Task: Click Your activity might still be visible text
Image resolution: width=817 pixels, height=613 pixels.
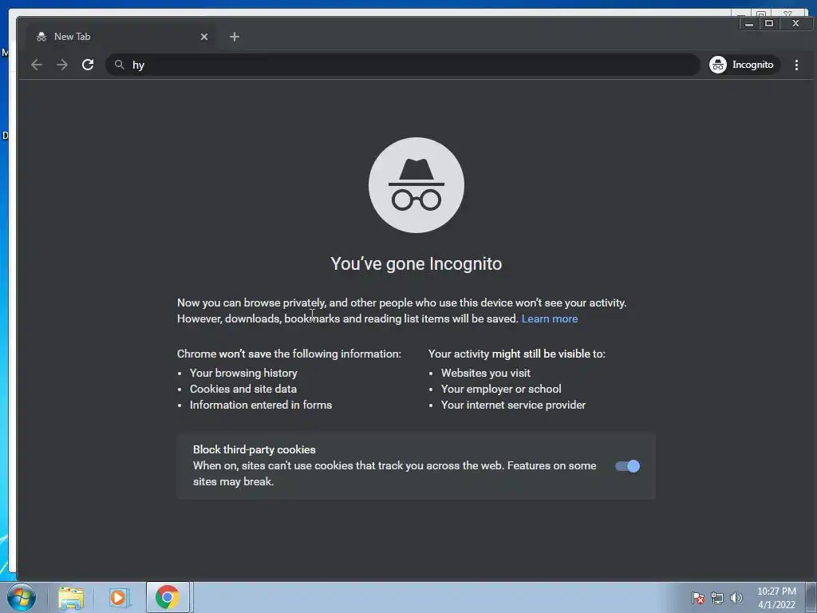Action: click(517, 354)
